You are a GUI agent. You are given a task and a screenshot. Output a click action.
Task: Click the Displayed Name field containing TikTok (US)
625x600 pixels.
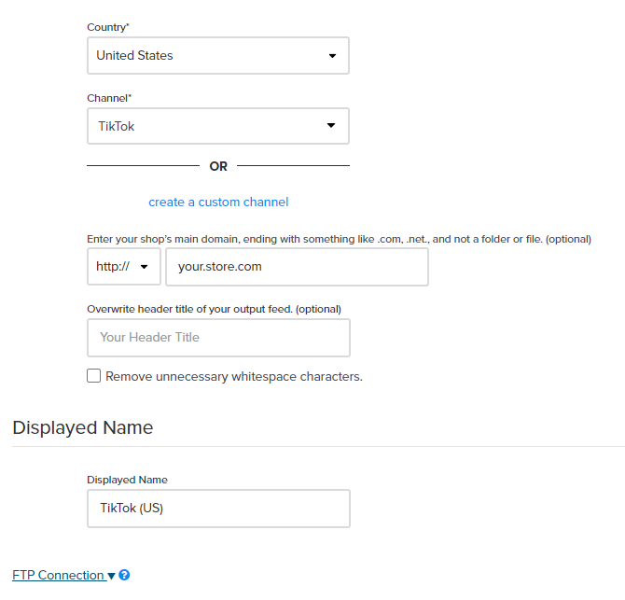click(218, 509)
